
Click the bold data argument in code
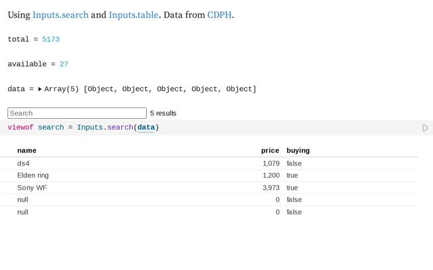147,128
